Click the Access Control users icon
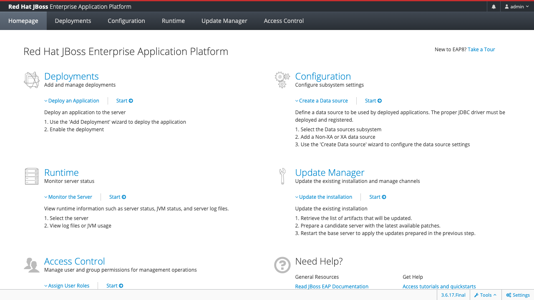Screen dimensions: 534x300 (32, 265)
